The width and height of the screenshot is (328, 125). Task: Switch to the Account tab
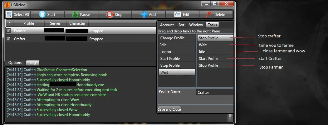pos(167,25)
